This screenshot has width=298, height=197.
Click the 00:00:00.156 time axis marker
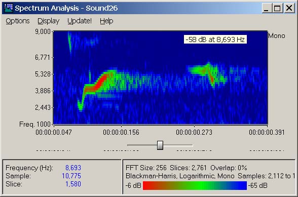point(121,132)
